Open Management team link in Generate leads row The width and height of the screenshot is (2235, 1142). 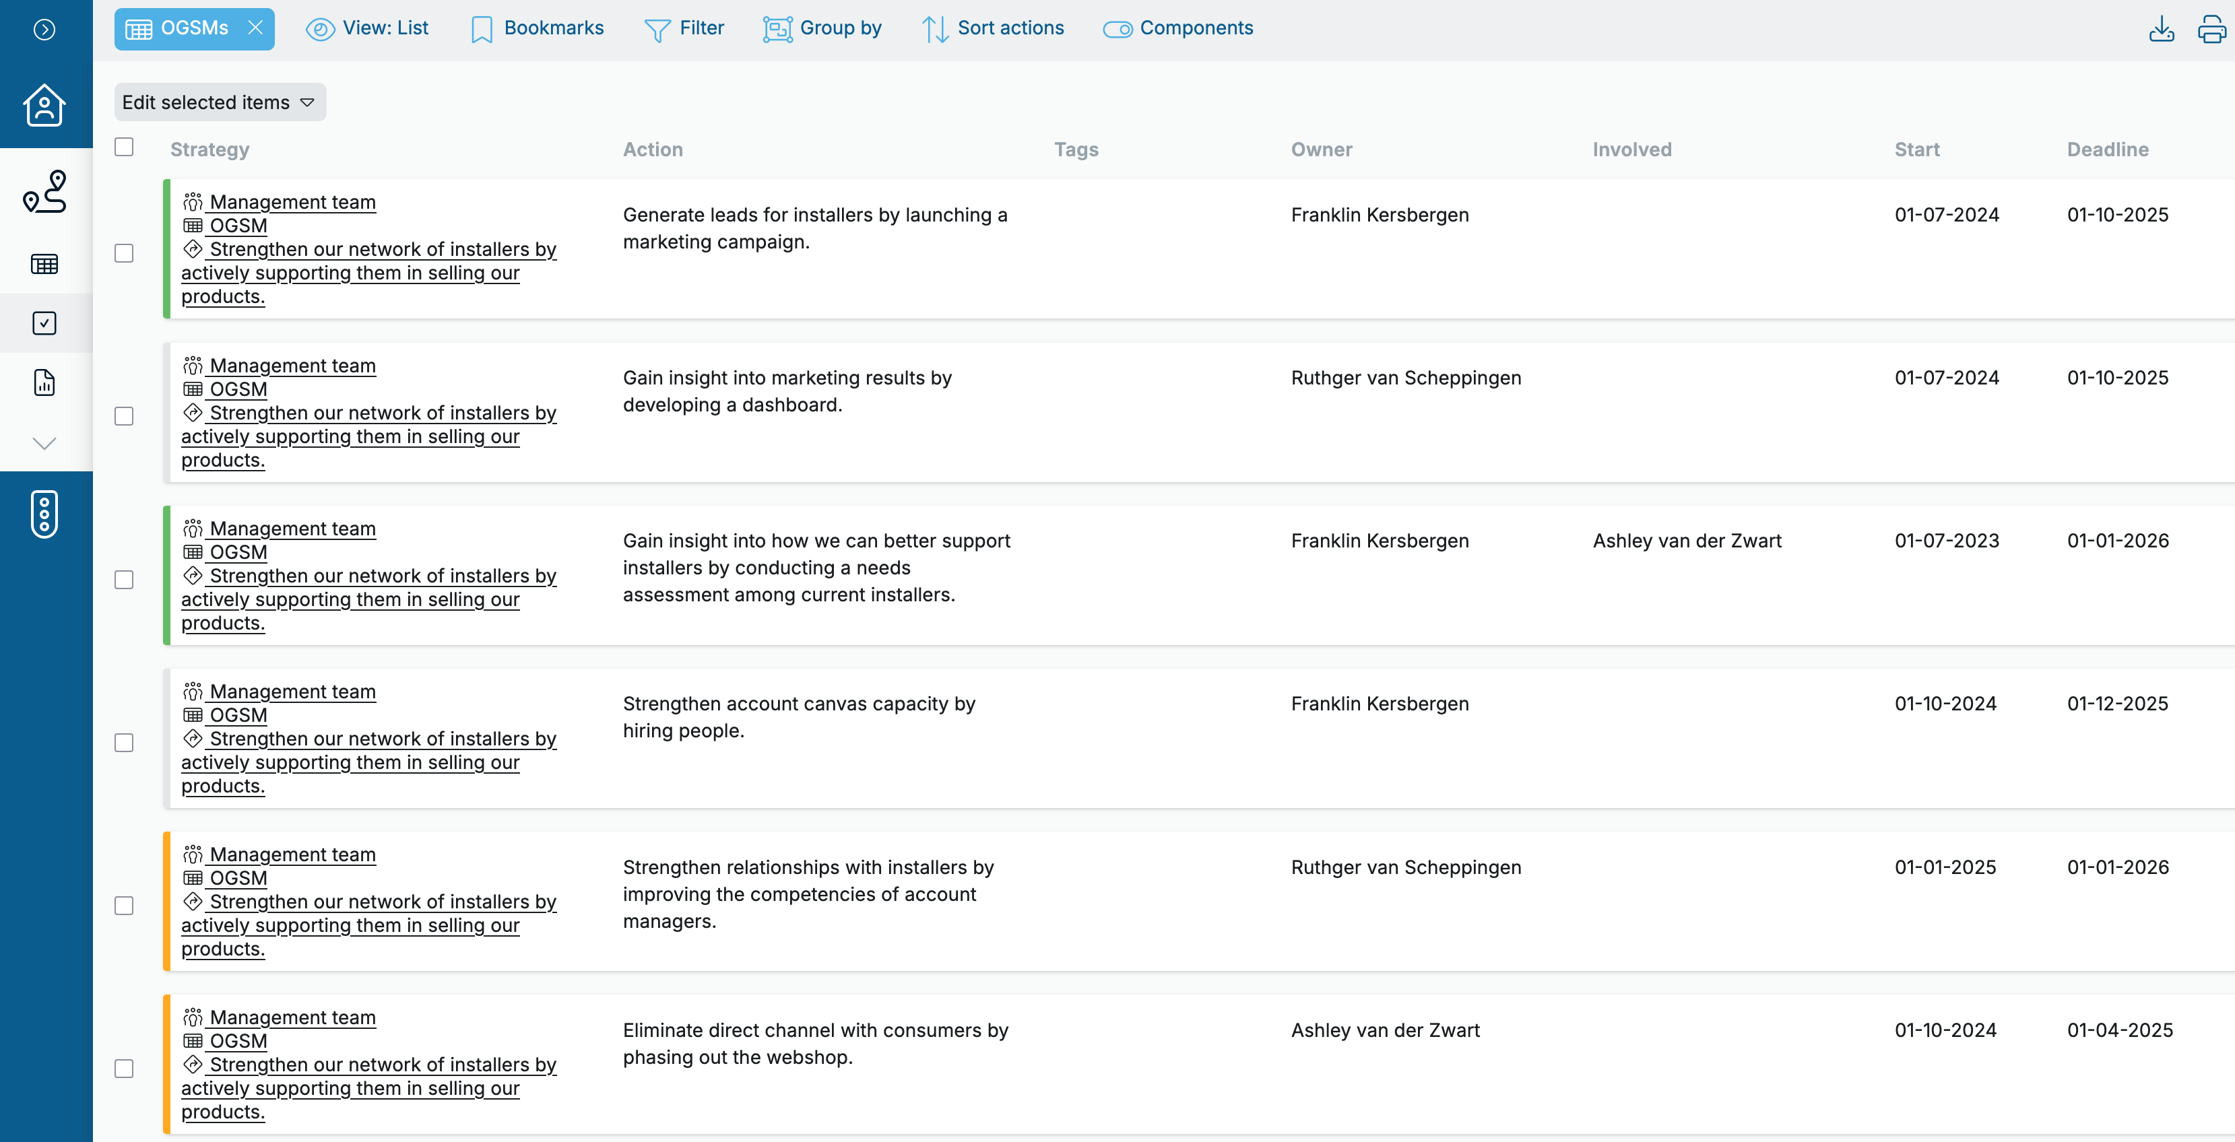point(292,202)
